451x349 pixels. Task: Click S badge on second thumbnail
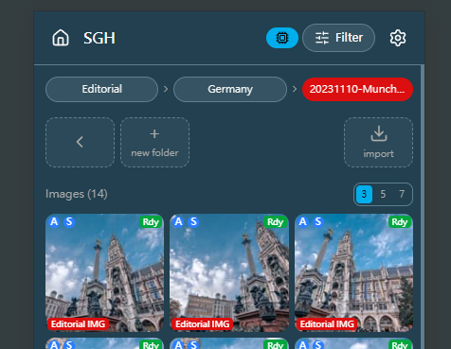(x=193, y=222)
